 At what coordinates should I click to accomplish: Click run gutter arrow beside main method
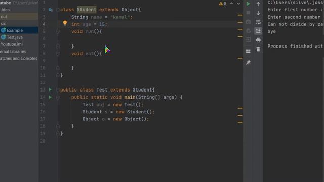point(50,97)
